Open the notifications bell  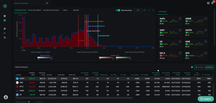[x=212, y=3]
